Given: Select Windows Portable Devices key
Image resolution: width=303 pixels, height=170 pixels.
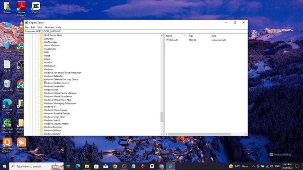Looking at the screenshot, I should tap(57, 113).
